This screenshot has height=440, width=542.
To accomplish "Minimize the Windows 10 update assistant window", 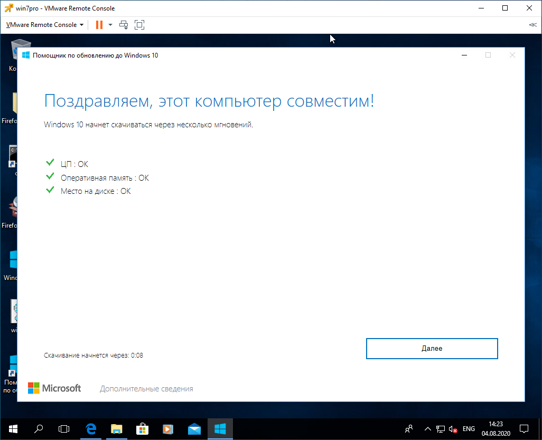I will (x=464, y=55).
